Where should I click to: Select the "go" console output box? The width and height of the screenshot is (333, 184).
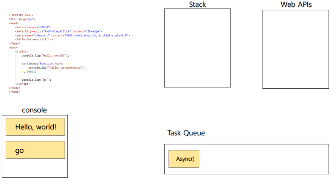(35, 150)
